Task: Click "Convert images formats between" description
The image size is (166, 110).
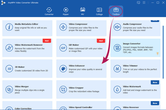Action: coord(138,50)
